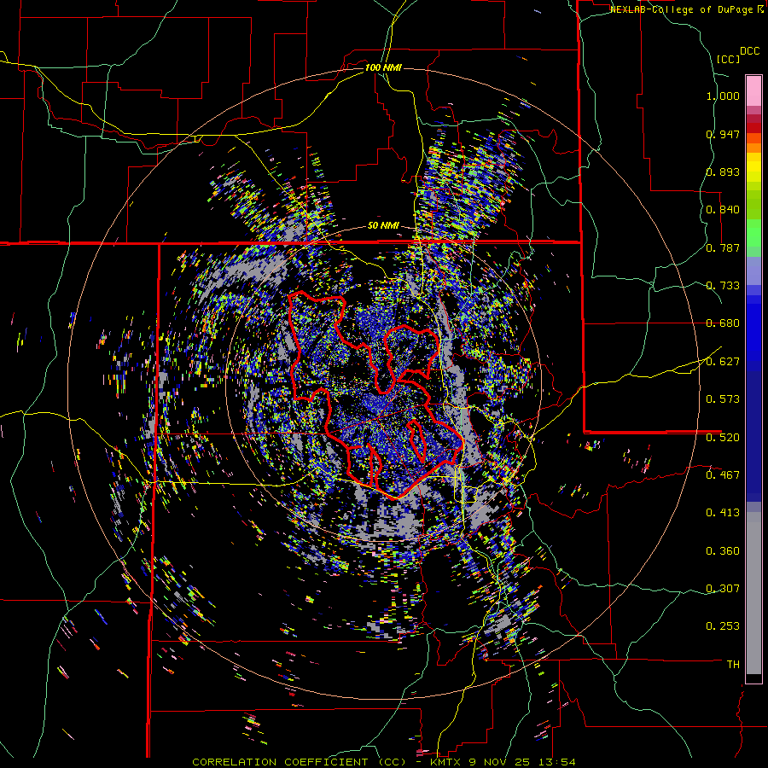
Task: Click the 0.307 legend value
Action: click(x=723, y=589)
